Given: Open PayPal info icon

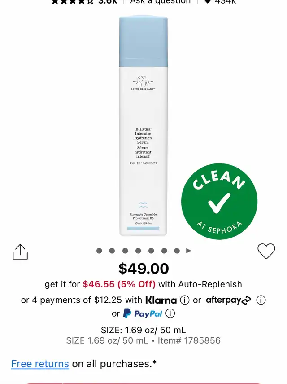Looking at the screenshot, I should tap(170, 313).
